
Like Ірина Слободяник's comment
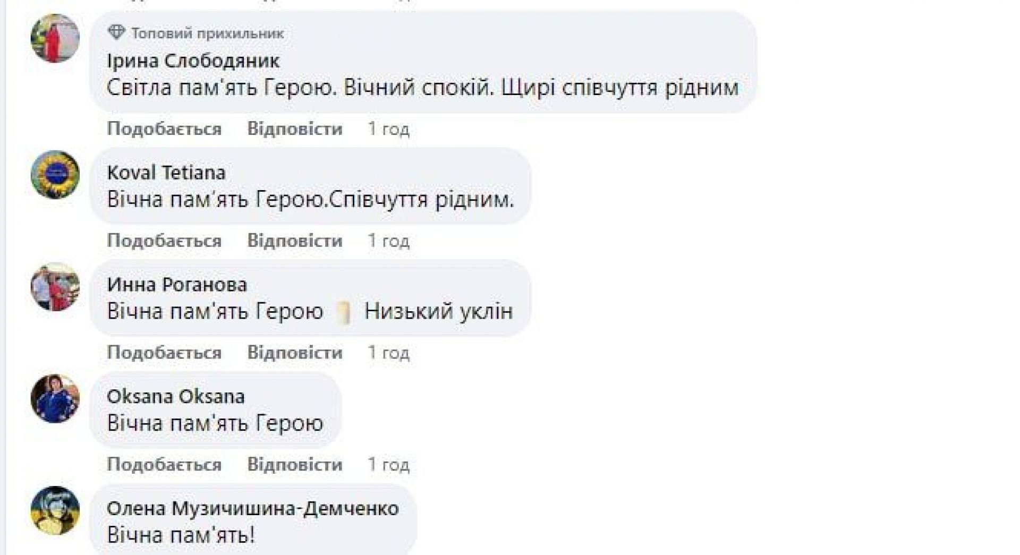click(164, 129)
